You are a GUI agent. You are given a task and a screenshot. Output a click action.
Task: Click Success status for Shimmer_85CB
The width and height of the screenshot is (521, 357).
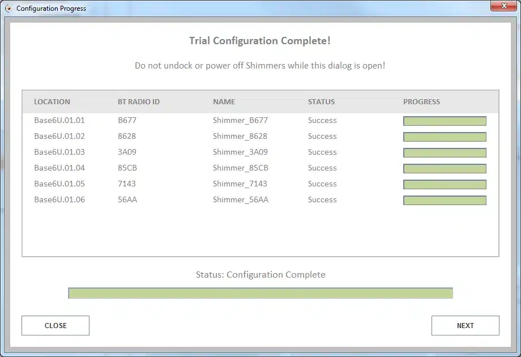pos(322,168)
